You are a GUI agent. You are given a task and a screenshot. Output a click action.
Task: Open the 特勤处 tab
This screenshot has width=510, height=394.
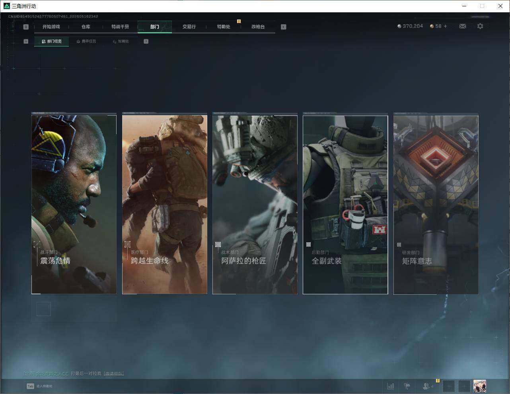[x=224, y=27]
